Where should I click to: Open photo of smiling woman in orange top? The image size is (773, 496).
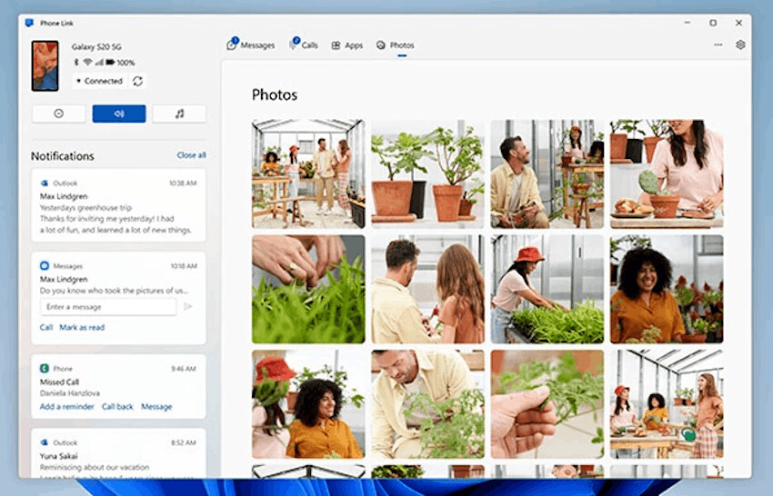coord(667,289)
